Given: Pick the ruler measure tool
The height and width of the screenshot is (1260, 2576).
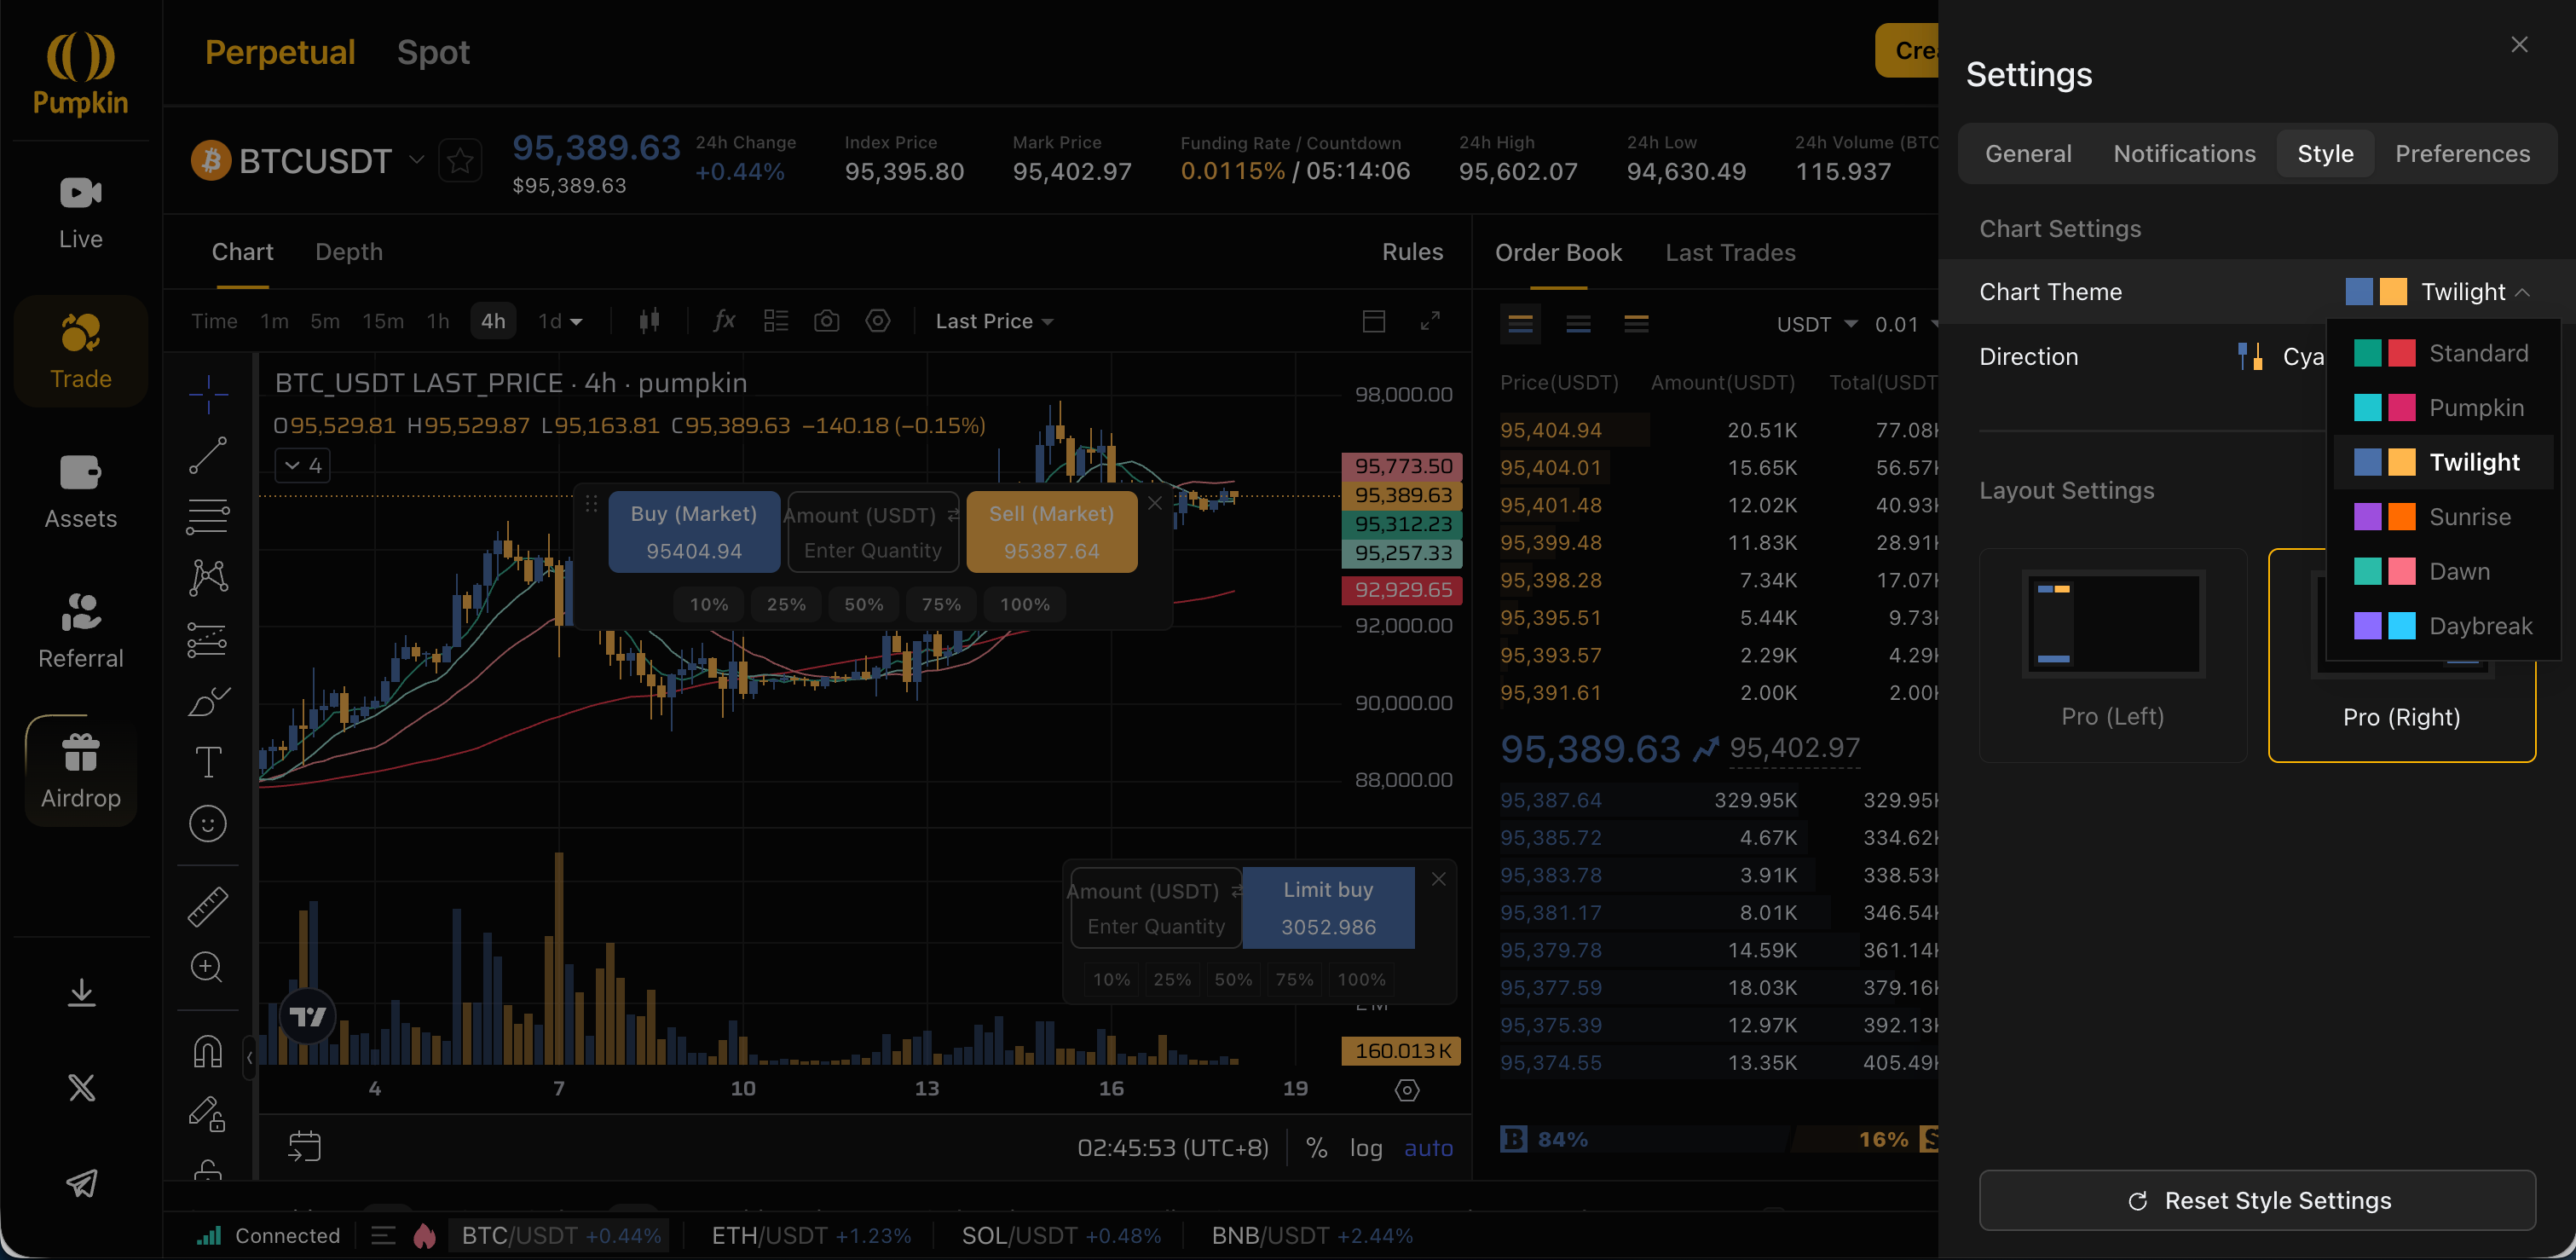Looking at the screenshot, I should (208, 906).
